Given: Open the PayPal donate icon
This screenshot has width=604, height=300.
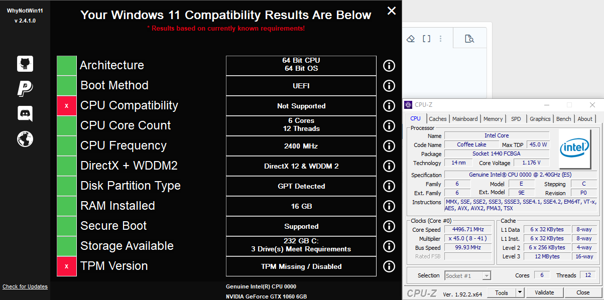Looking at the screenshot, I should (25, 88).
